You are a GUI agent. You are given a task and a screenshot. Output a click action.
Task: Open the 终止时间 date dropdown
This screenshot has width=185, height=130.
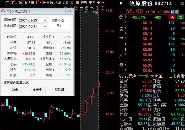click(x=45, y=26)
